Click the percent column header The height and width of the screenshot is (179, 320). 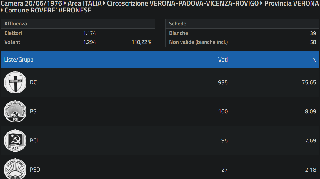[314, 60]
